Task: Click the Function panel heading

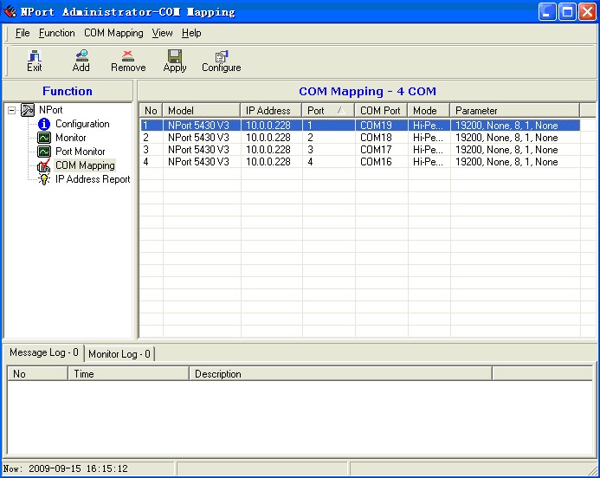Action: point(68,91)
